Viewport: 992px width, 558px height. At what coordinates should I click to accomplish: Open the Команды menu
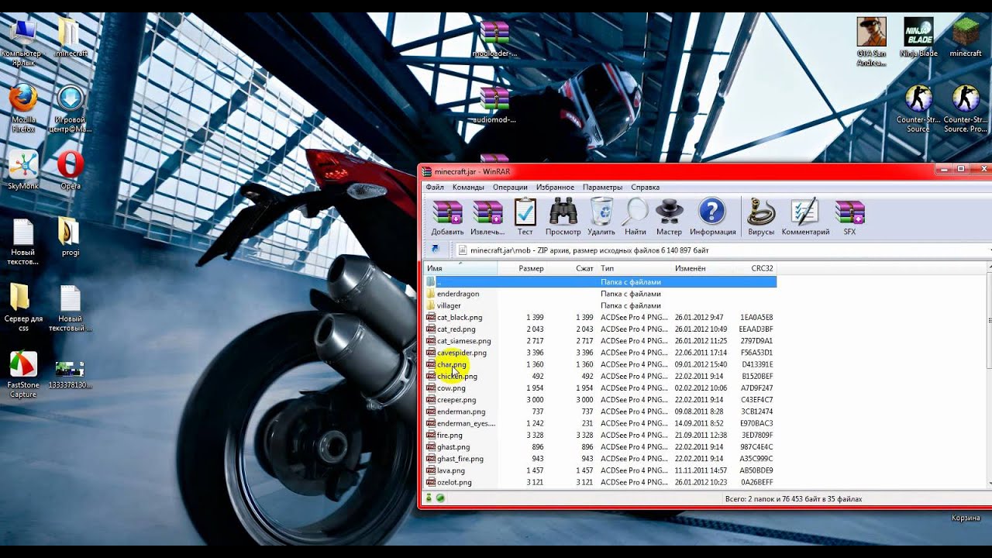click(468, 187)
